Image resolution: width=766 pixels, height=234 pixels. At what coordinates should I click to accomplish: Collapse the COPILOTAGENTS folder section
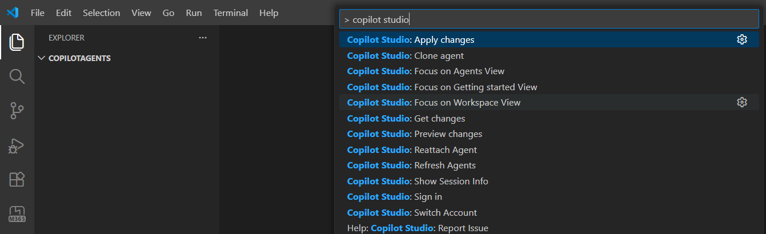(41, 58)
